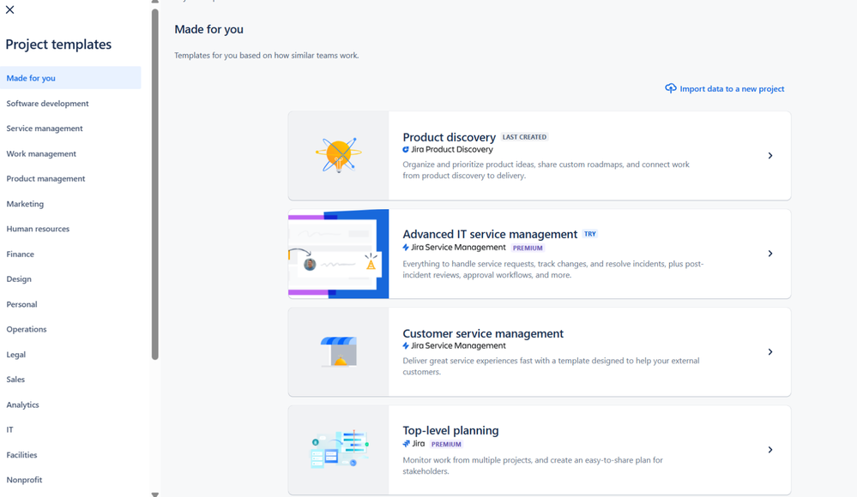Open Personal templates category
Screen dimensions: 857x497
coord(21,304)
